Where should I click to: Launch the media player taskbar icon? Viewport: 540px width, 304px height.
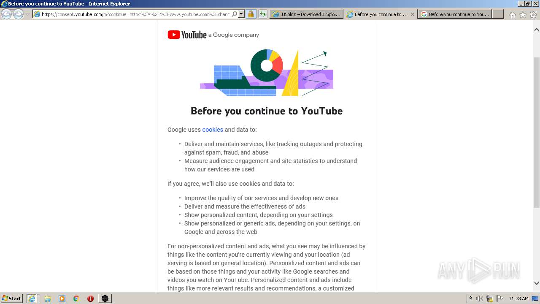point(62,299)
